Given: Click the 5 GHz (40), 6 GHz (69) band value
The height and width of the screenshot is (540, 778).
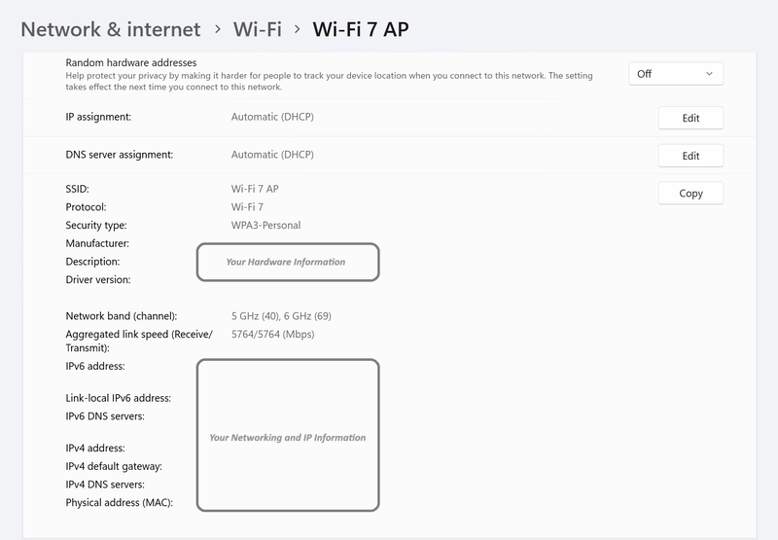Looking at the screenshot, I should tap(281, 316).
